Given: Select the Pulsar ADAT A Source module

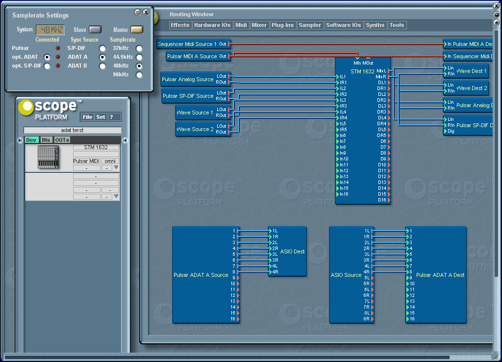Looking at the screenshot, I should (201, 275).
